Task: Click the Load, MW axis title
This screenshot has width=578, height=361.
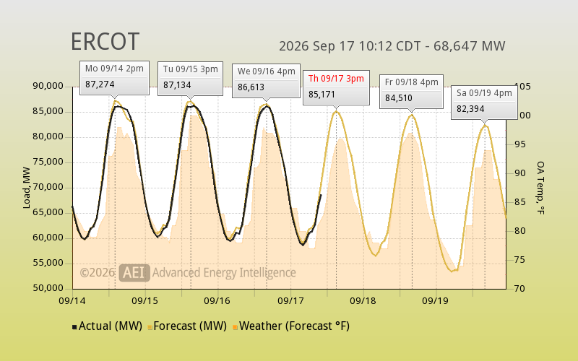Action: coord(26,188)
